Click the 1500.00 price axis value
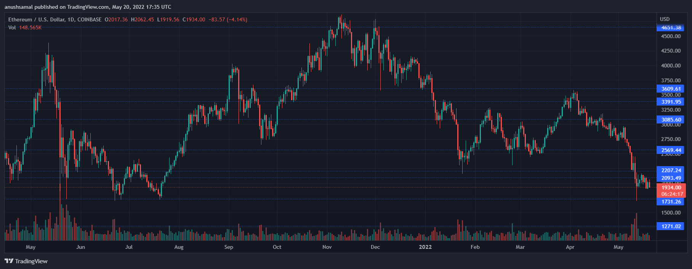The width and height of the screenshot is (692, 269). point(671,213)
